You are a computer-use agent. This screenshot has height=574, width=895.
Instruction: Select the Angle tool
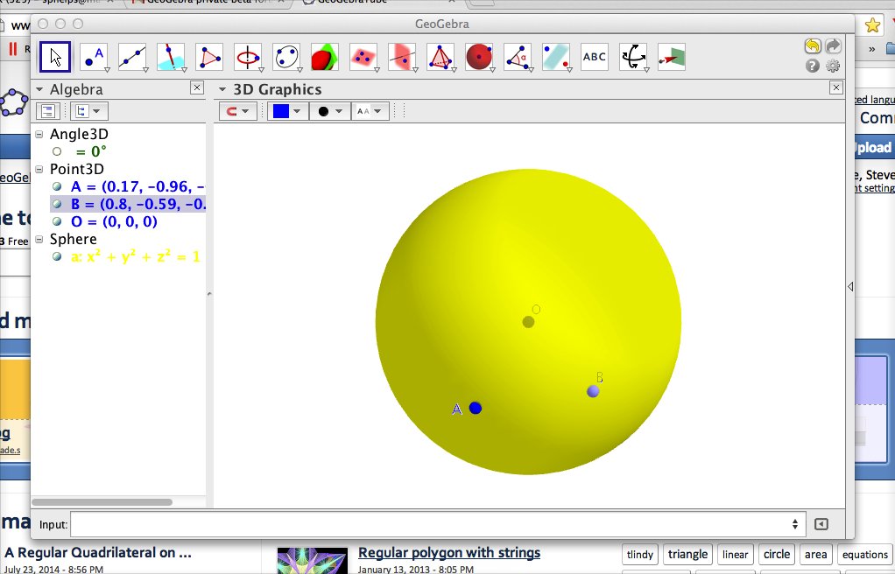pyautogui.click(x=518, y=57)
